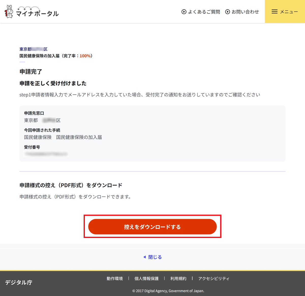
Task: Open the メニュー label in the yellow box
Action: pos(289,12)
